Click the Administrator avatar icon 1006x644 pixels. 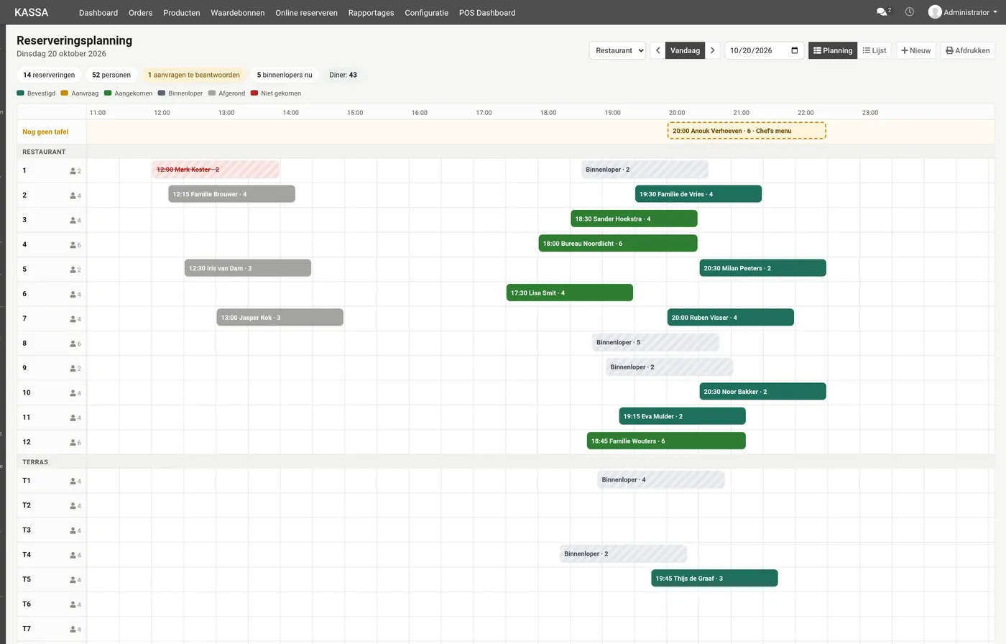(935, 12)
